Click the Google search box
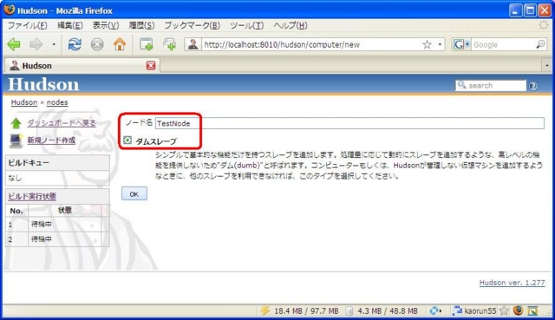This screenshot has height=320, width=555. point(503,44)
